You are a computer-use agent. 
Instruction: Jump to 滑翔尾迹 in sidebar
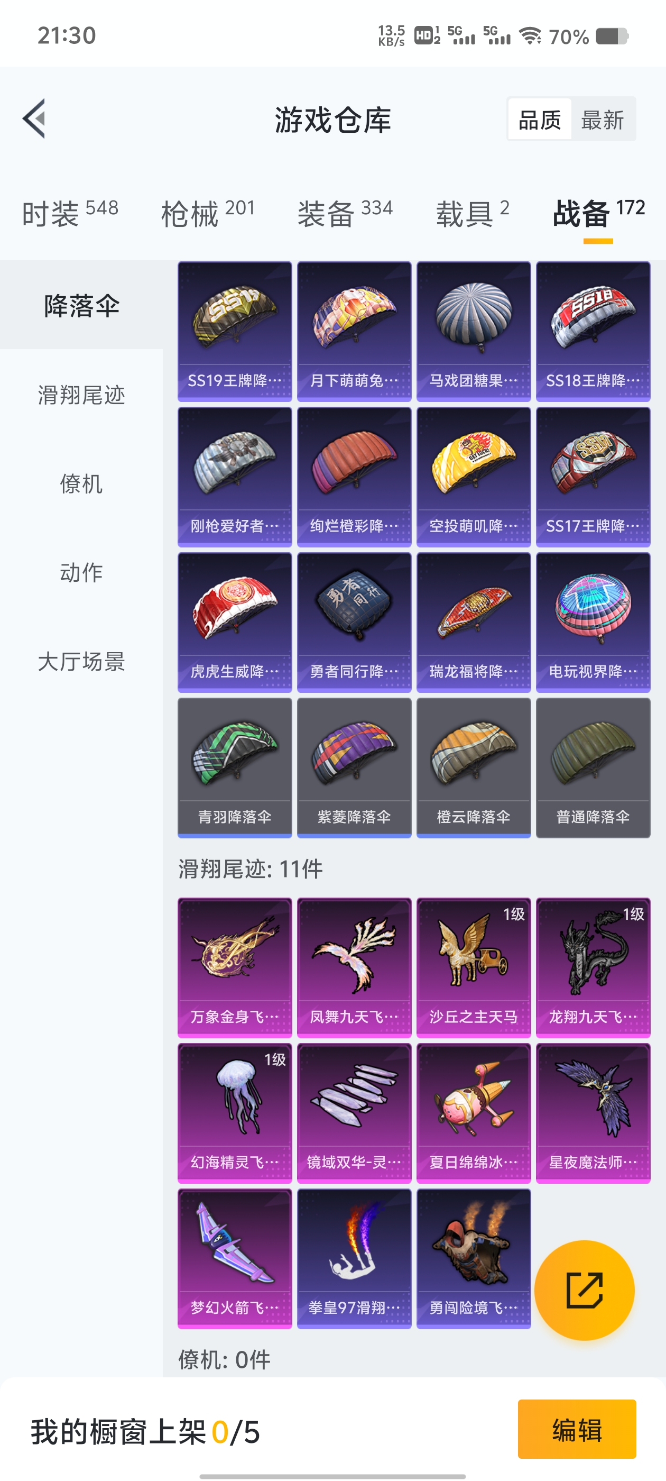[x=81, y=395]
